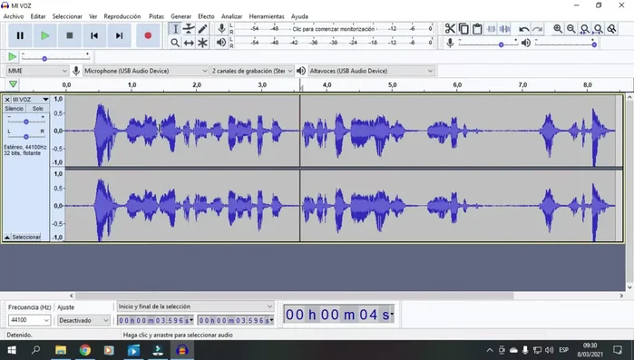The image size is (634, 360).
Task: Open the Analizar menu
Action: (x=231, y=16)
